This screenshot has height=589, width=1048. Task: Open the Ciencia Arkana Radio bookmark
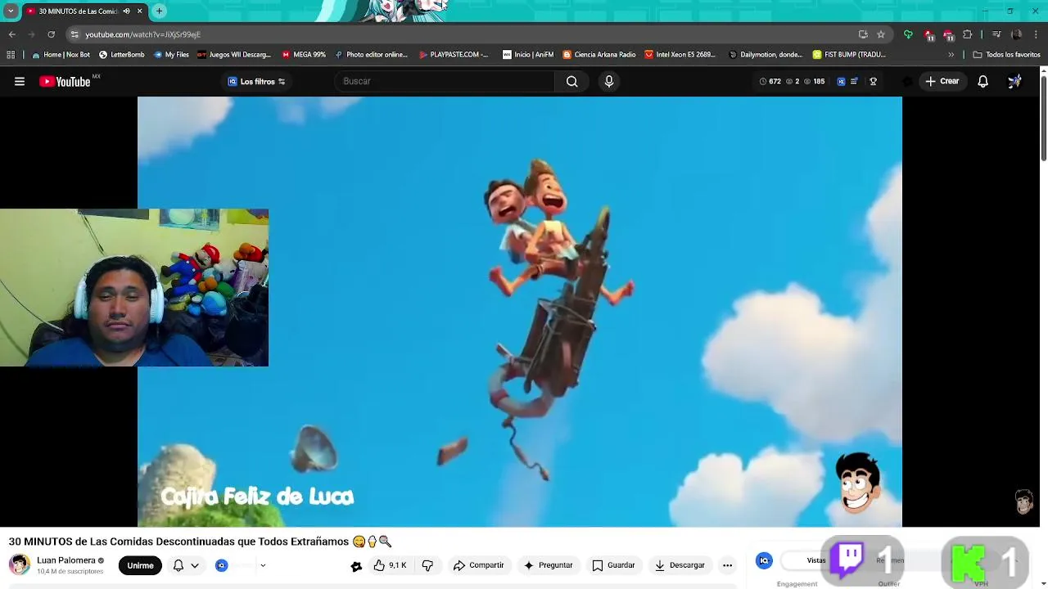pos(598,55)
